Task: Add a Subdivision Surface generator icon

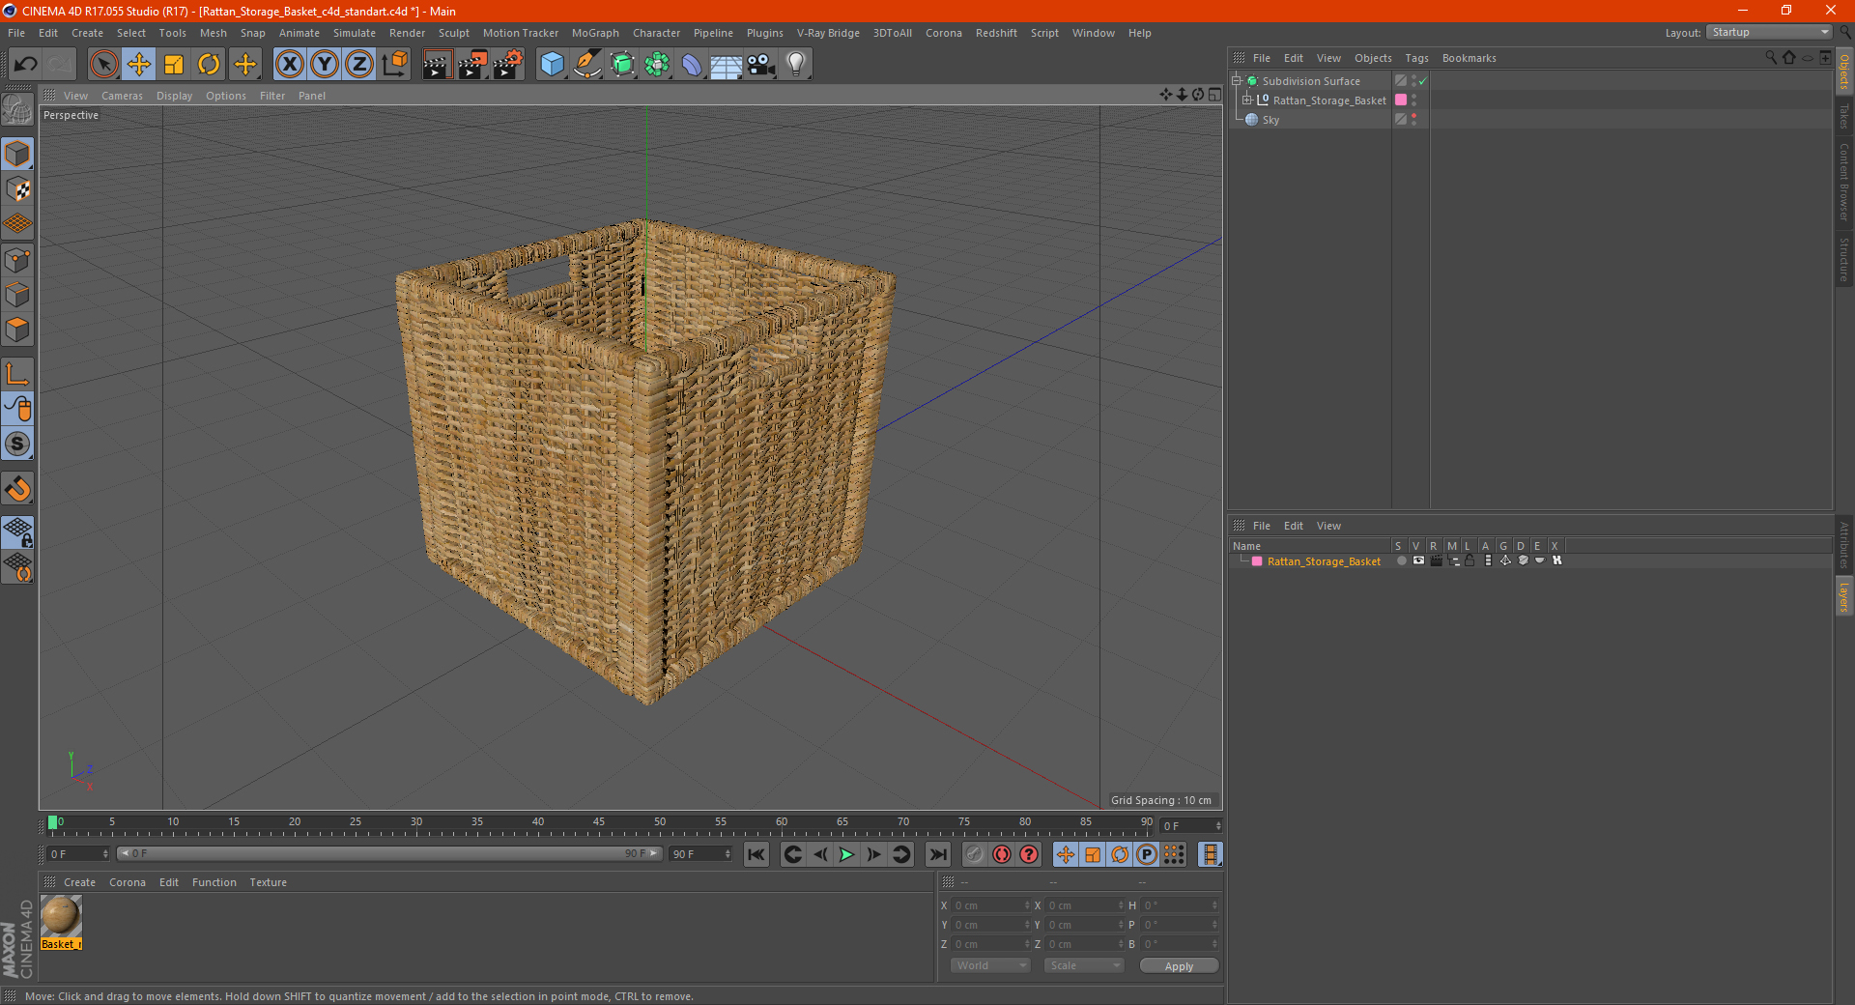Action: (x=622, y=65)
